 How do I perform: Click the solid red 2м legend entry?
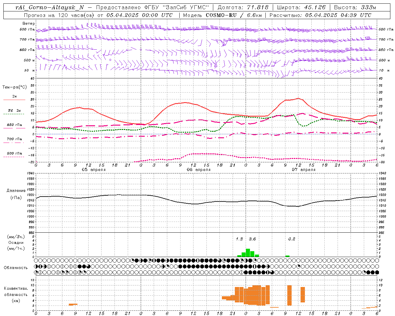point(14,98)
